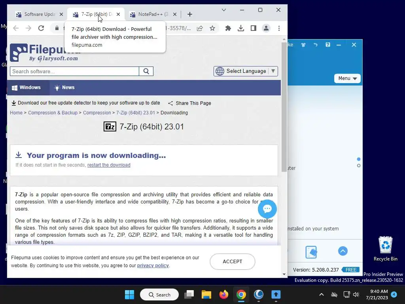
Task: Click the search magnifier button on Filepuma
Action: 146,71
